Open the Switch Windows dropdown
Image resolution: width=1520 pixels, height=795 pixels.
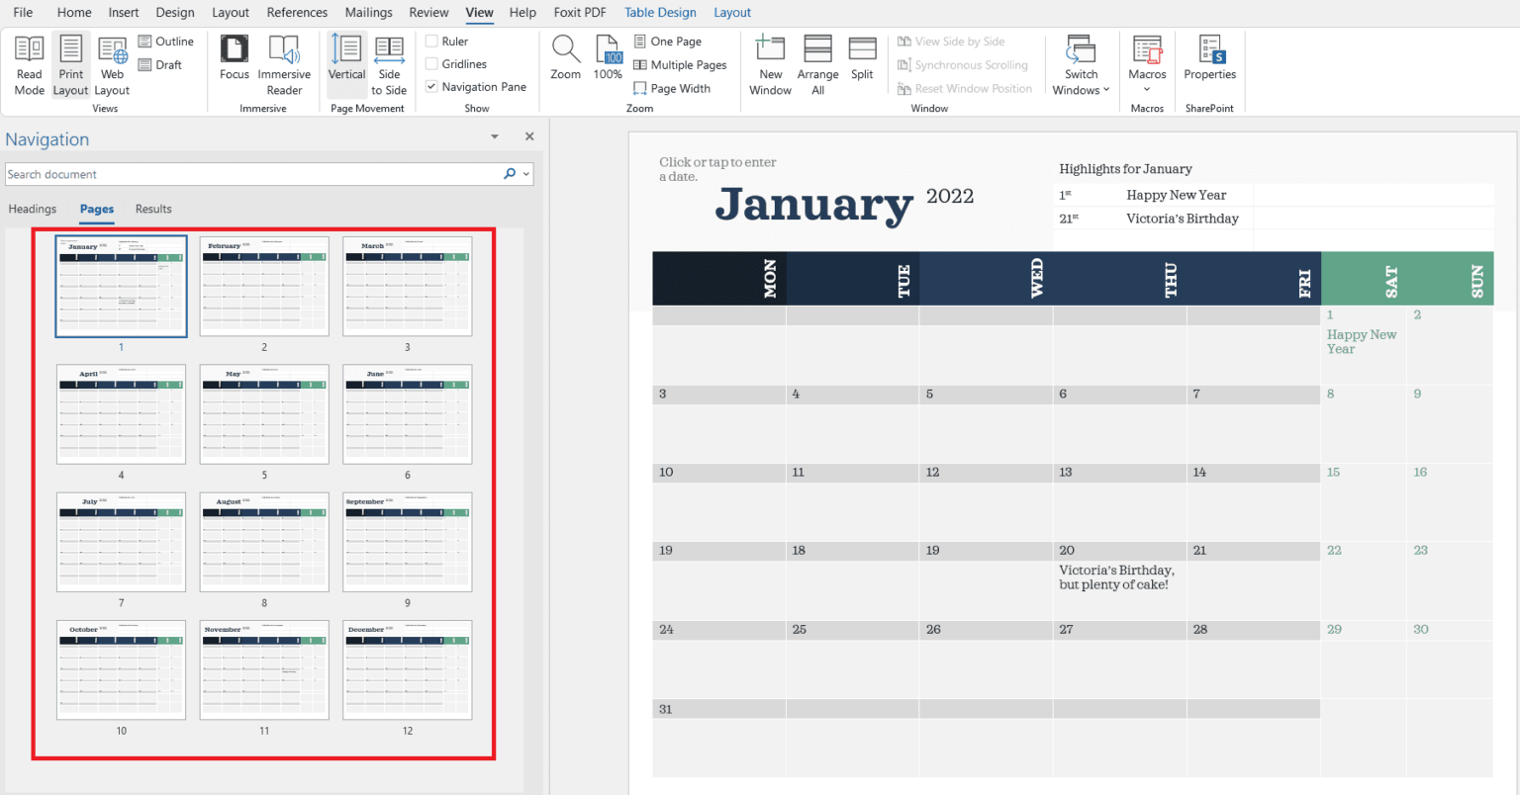[1081, 64]
